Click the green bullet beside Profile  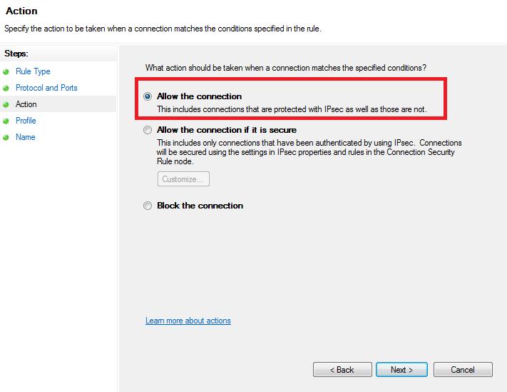pos(6,121)
